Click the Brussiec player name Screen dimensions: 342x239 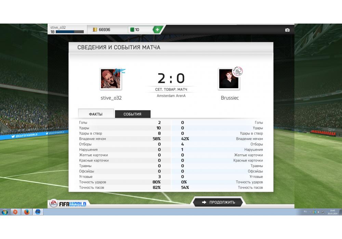pyautogui.click(x=230, y=98)
